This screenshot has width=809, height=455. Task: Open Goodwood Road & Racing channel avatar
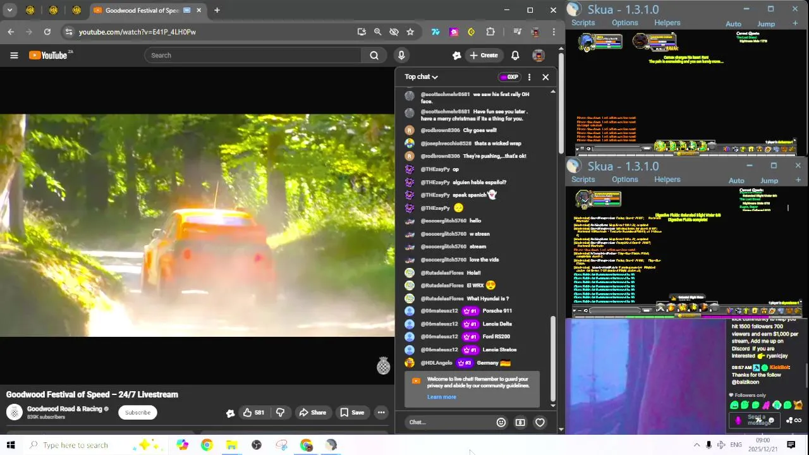(14, 412)
